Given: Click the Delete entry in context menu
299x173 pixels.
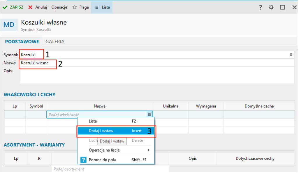Looking at the screenshot, I should click(116, 140).
